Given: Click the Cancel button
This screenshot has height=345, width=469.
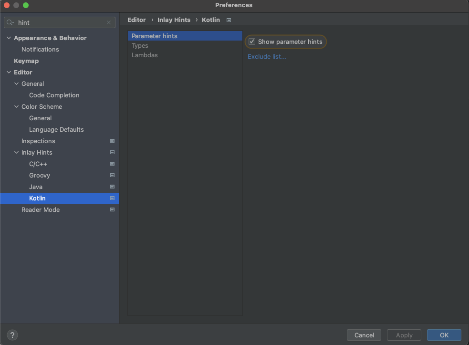Looking at the screenshot, I should coord(364,335).
